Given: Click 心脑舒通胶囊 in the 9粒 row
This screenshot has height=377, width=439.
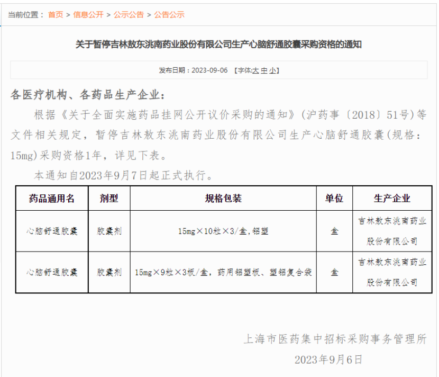Looking at the screenshot, I should (52, 272).
